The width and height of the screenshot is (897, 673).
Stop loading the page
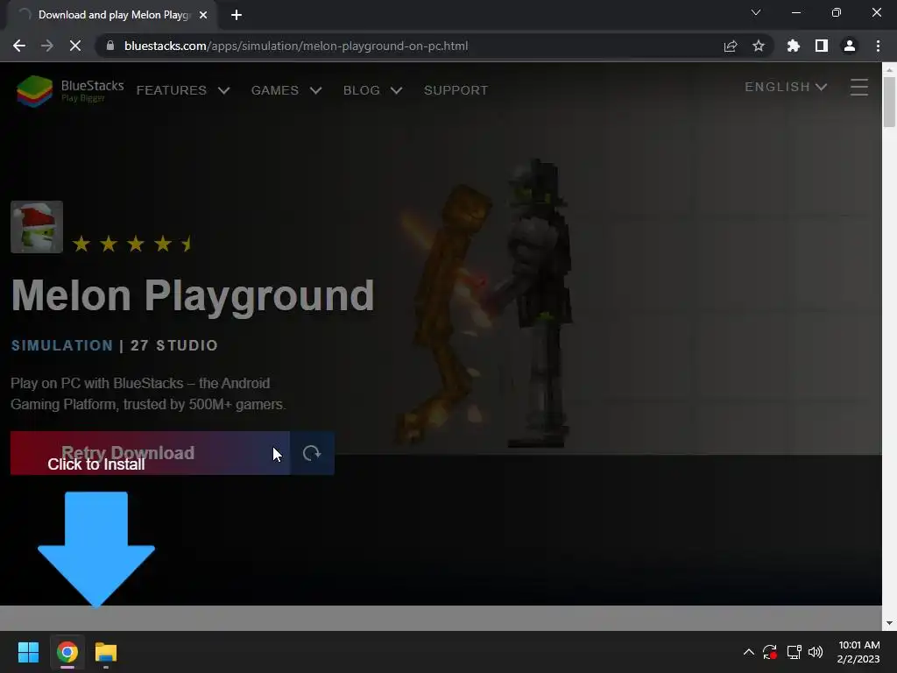[x=75, y=46]
